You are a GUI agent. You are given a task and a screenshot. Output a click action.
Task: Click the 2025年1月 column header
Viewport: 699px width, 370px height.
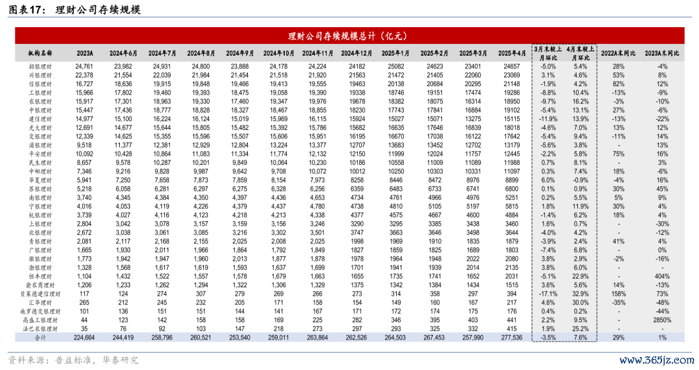(395, 53)
